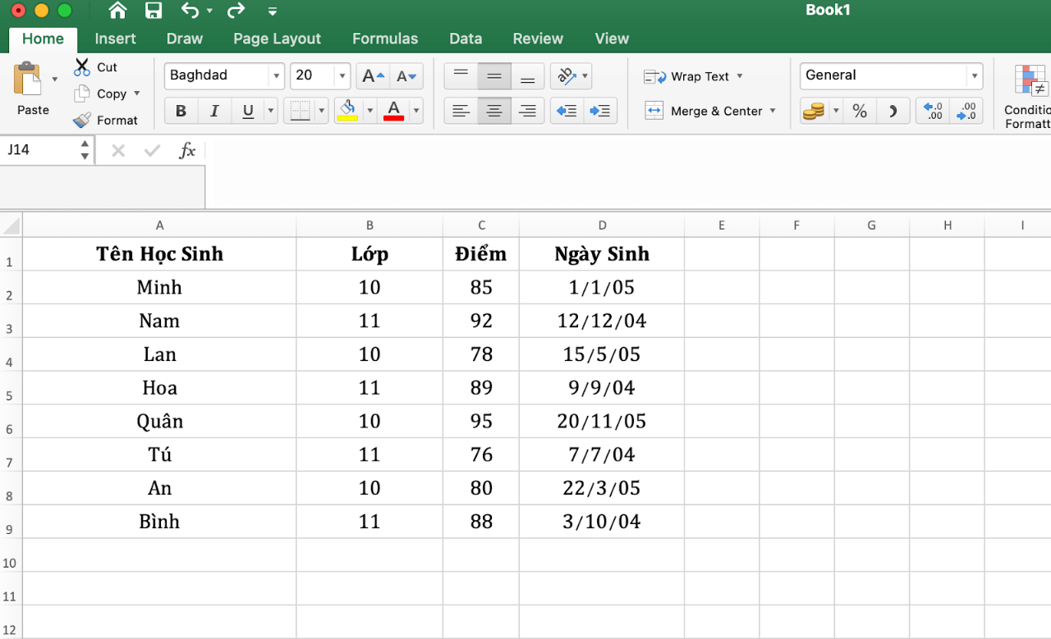Viewport: 1051px width, 639px height.
Task: Align text to top
Action: (x=461, y=75)
